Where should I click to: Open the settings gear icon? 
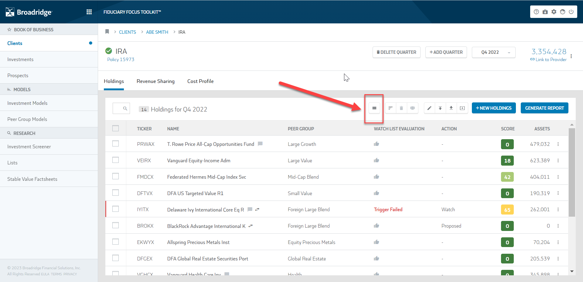point(554,12)
